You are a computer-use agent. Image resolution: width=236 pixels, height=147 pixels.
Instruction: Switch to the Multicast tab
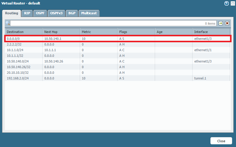click(89, 13)
